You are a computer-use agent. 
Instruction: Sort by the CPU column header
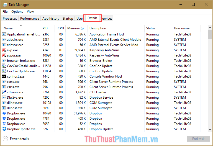pos(60,28)
